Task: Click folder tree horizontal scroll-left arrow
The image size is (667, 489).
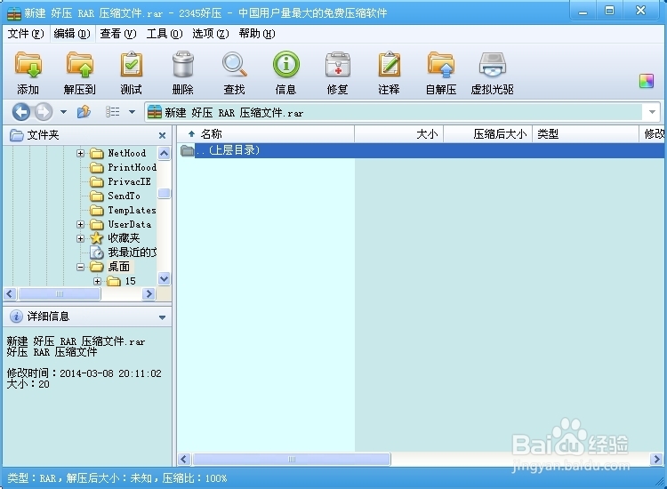Action: click(x=10, y=293)
